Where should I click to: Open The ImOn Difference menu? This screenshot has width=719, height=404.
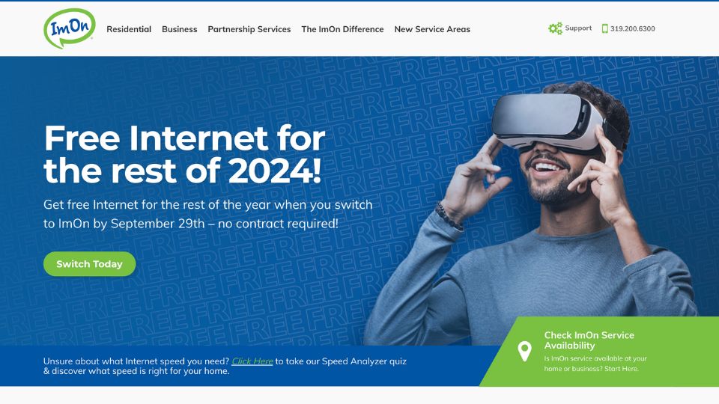(342, 29)
